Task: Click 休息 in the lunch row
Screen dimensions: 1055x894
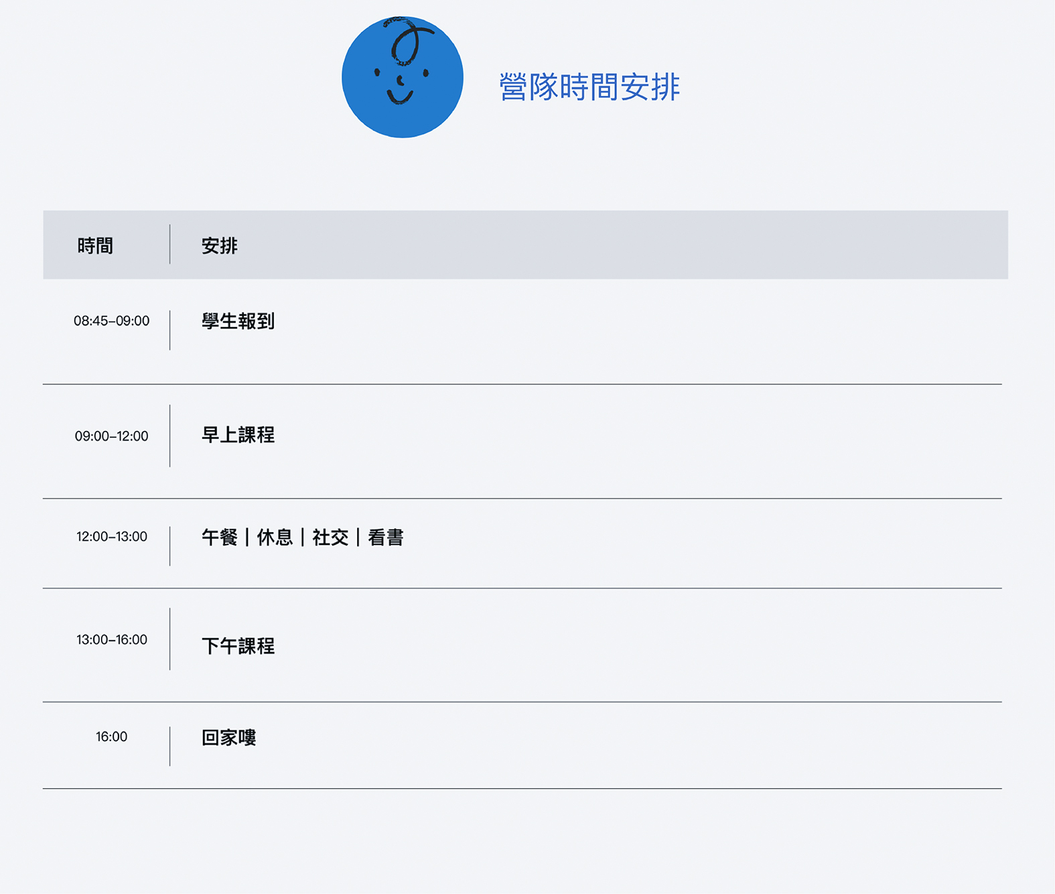Action: [275, 537]
